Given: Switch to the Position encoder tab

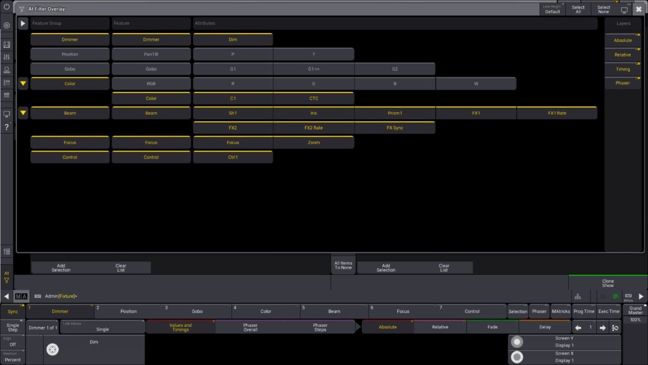Looking at the screenshot, I should pyautogui.click(x=128, y=311).
